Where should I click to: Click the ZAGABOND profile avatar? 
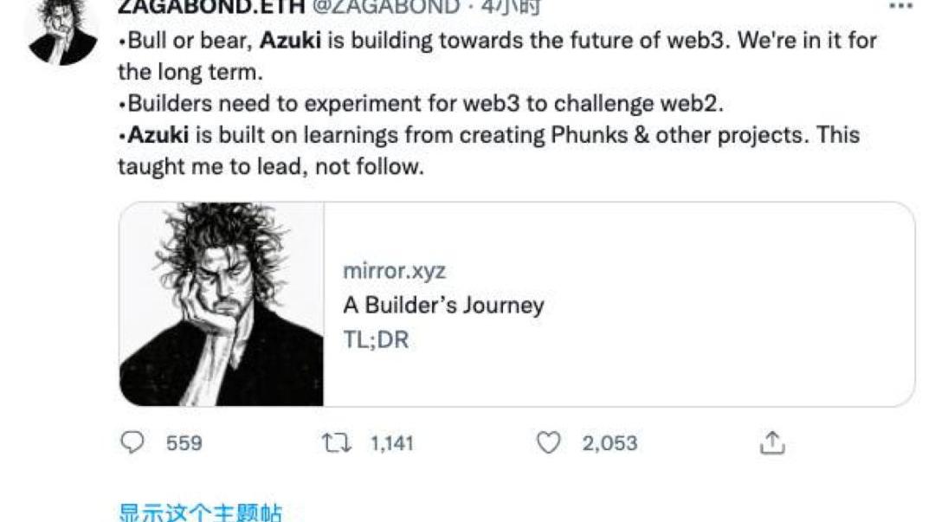[x=62, y=30]
